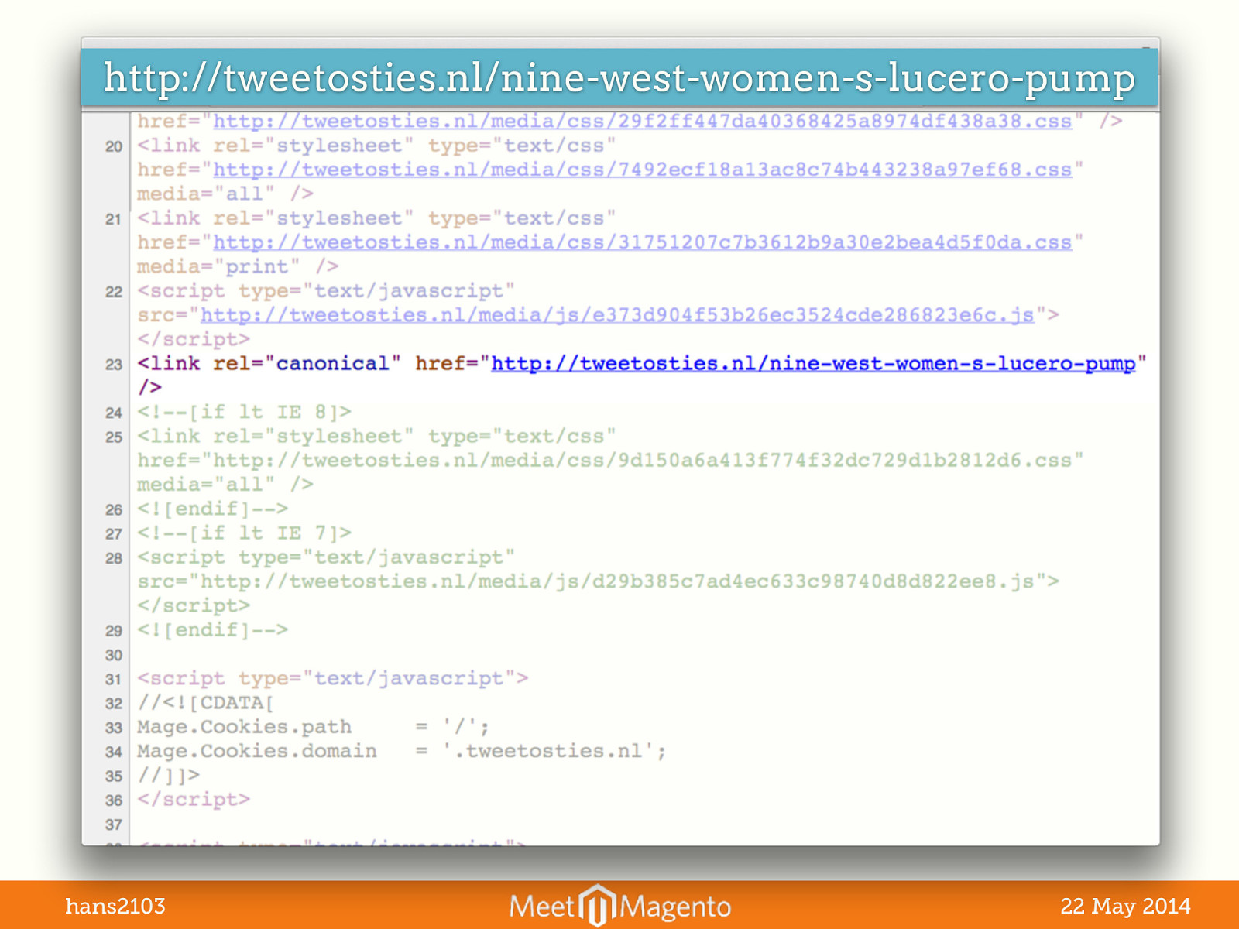
Task: Click the '22 May 2014' date
Action: [1125, 906]
